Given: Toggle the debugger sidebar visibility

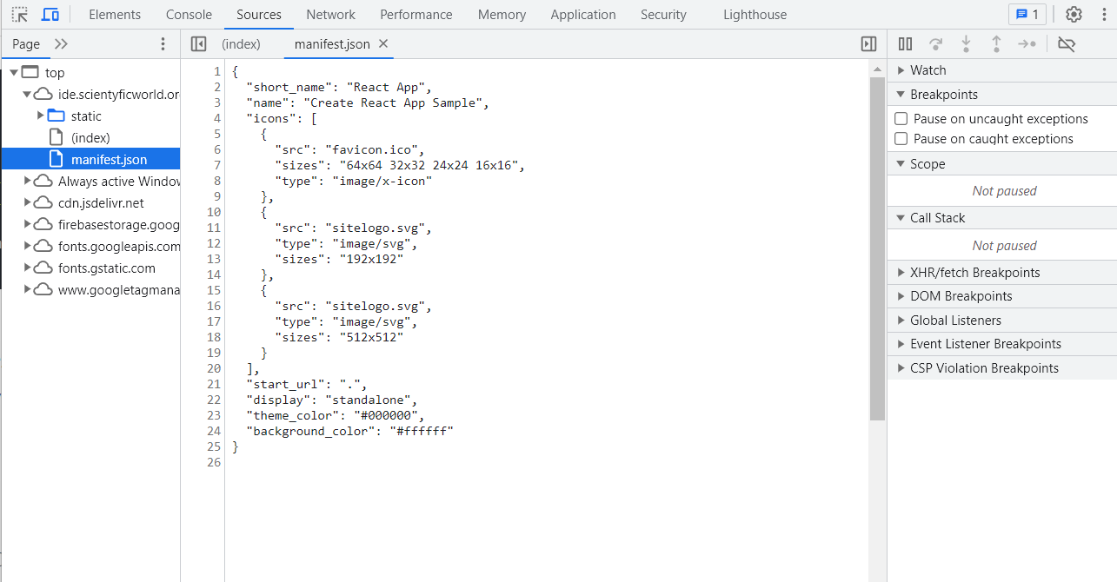Looking at the screenshot, I should point(869,43).
